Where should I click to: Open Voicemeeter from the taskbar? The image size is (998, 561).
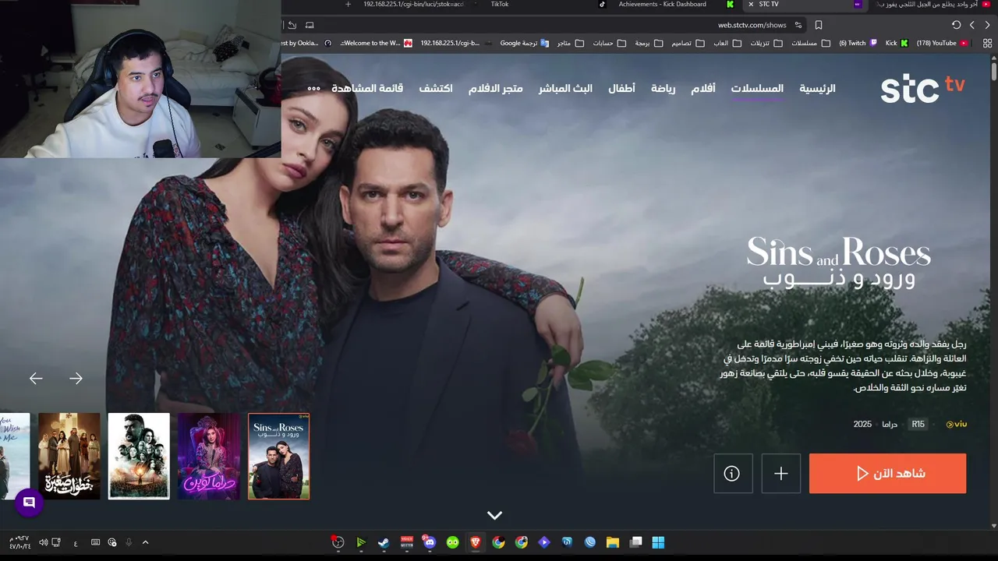click(406, 542)
